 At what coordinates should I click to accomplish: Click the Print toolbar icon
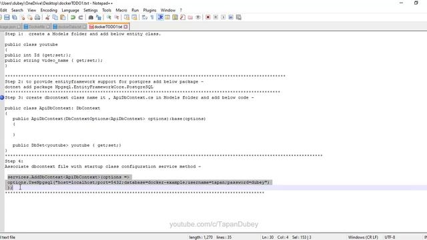click(x=37, y=17)
